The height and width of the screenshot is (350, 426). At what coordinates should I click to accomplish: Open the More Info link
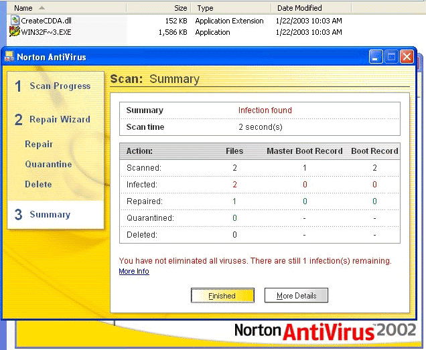pos(134,272)
